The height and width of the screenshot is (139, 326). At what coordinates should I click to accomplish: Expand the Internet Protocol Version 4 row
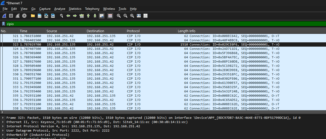point(3,126)
